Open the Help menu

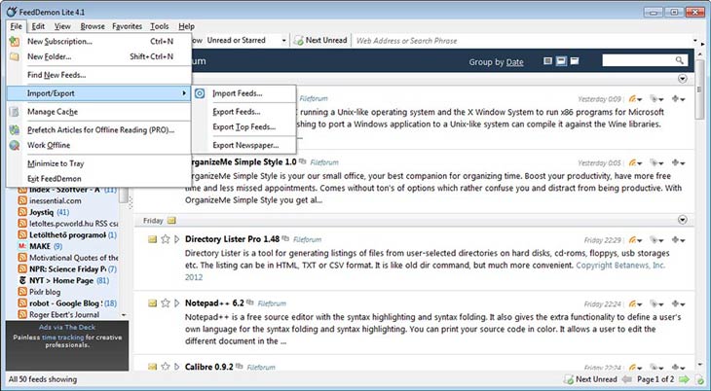186,26
